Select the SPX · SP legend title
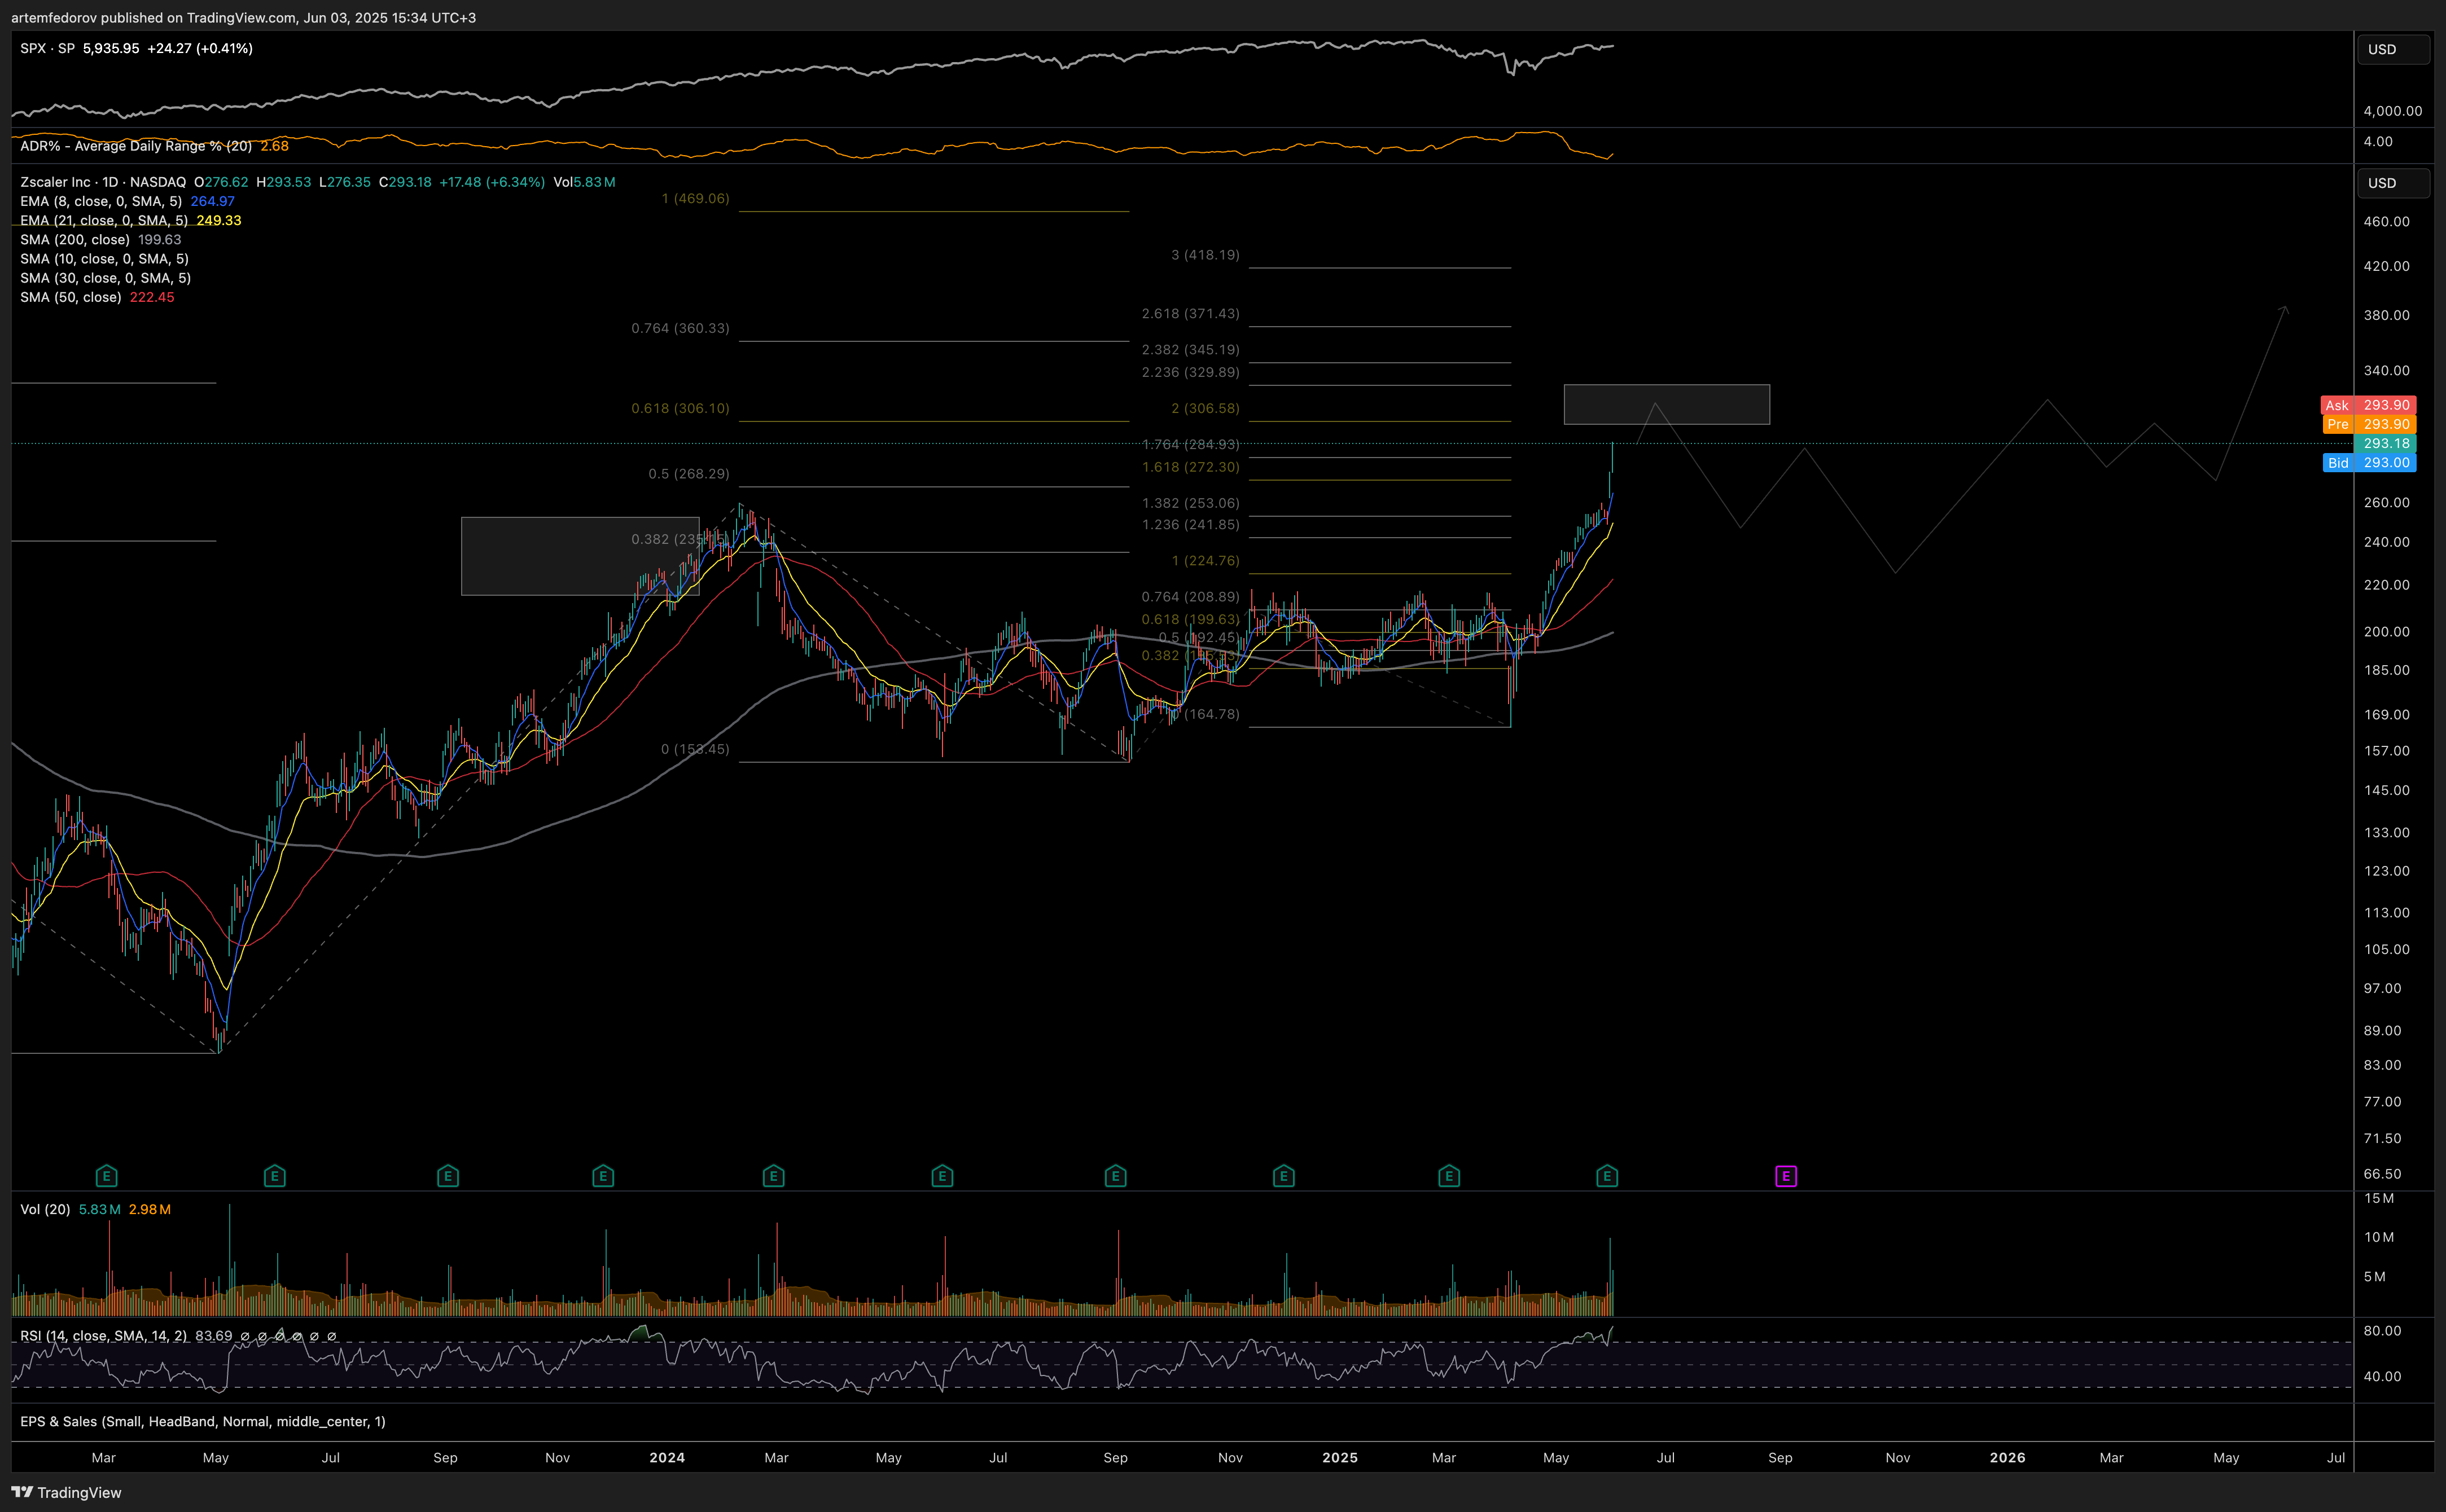2446x1512 pixels. pyautogui.click(x=47, y=48)
